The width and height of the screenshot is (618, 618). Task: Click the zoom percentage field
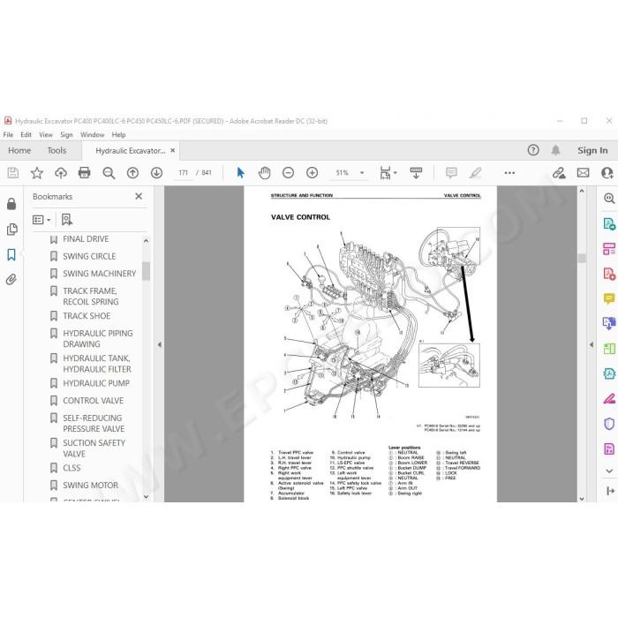343,173
